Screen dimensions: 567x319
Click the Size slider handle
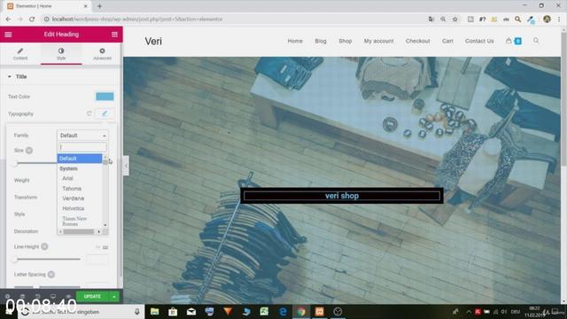(15, 163)
